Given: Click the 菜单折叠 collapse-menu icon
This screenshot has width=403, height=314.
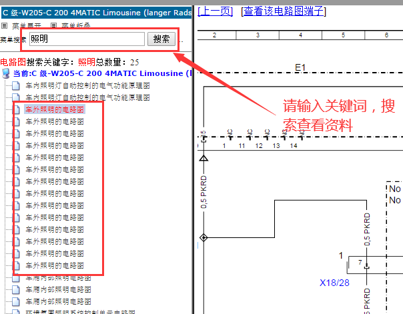Looking at the screenshot, I should pyautogui.click(x=54, y=26).
